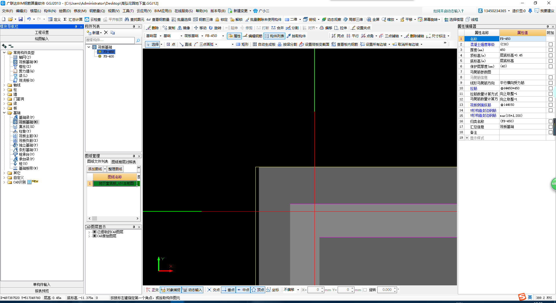Open the 钢筋量(Q) menu
This screenshot has width=556, height=303.
point(97,11)
